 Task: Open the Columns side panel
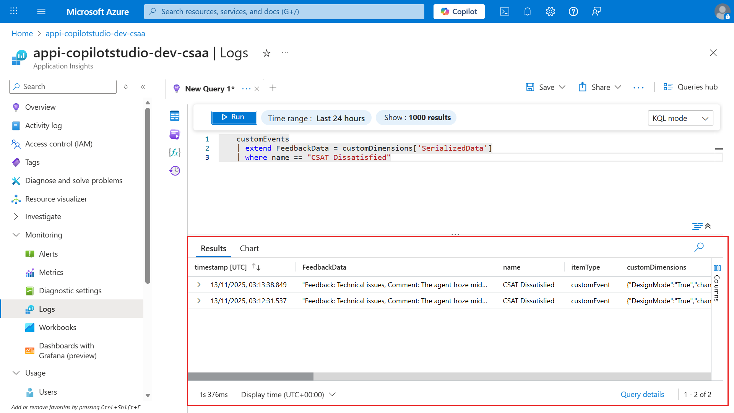coord(717,283)
